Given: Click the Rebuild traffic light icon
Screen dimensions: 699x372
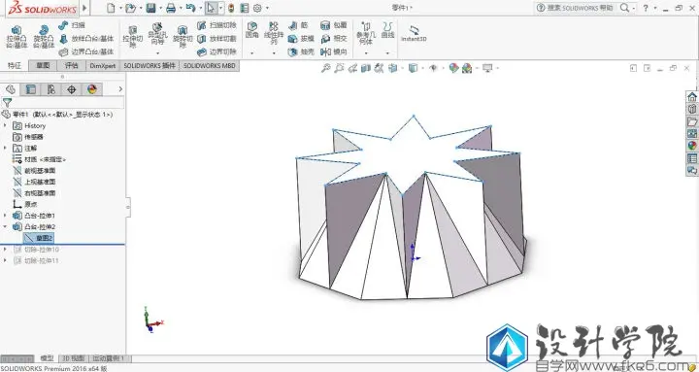Looking at the screenshot, I should pos(231,8).
